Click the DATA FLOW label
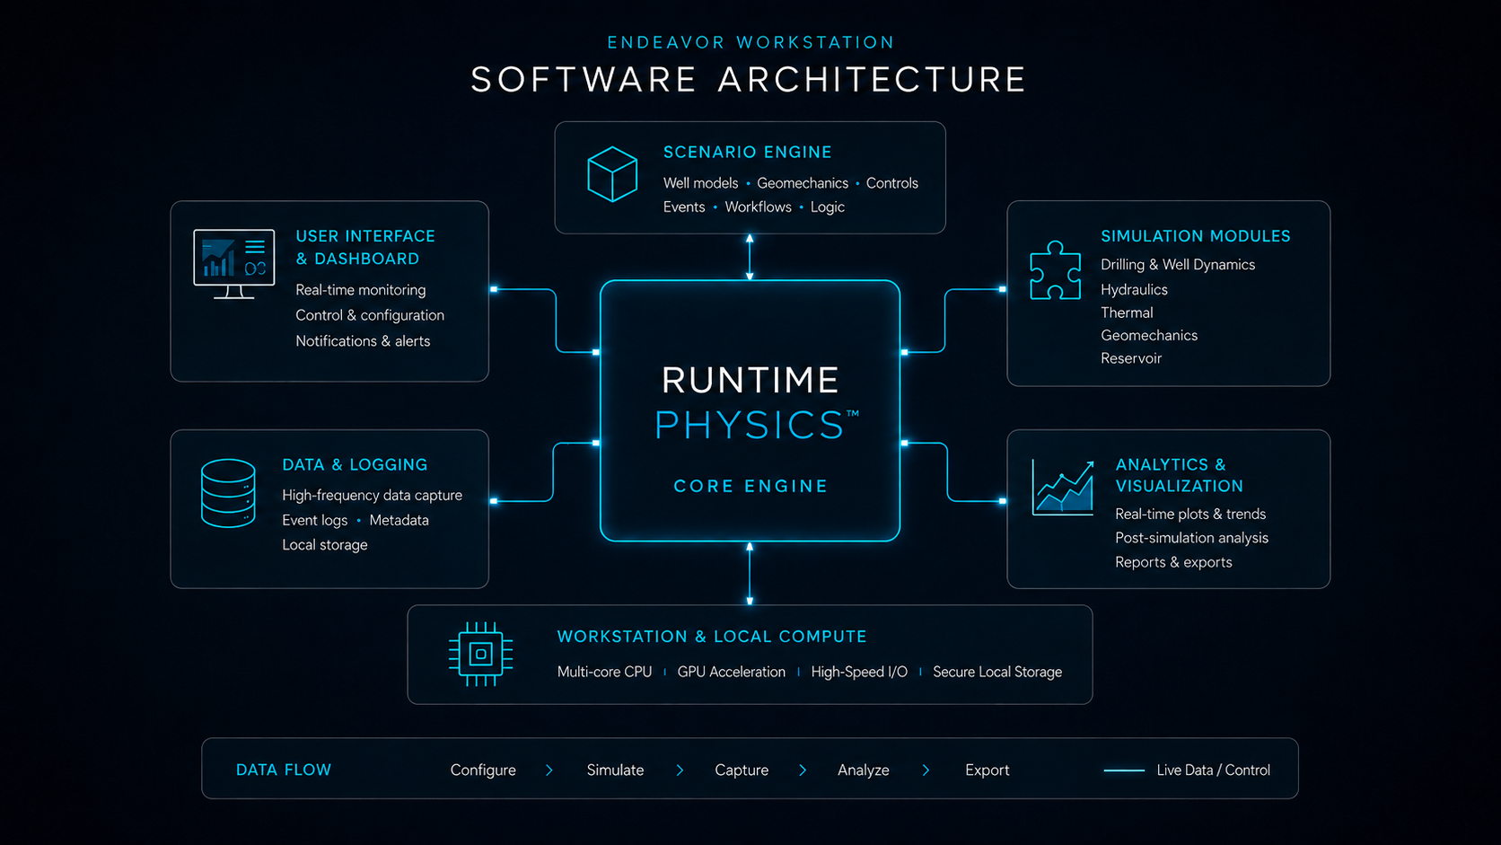The image size is (1501, 845). [284, 770]
